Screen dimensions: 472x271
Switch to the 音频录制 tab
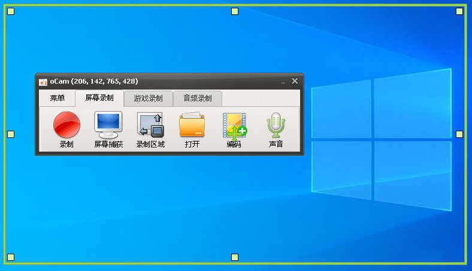(198, 98)
